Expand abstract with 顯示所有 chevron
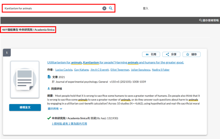The height and width of the screenshot is (139, 220). (x=55, y=109)
